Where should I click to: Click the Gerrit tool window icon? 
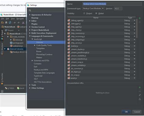(x=18, y=88)
